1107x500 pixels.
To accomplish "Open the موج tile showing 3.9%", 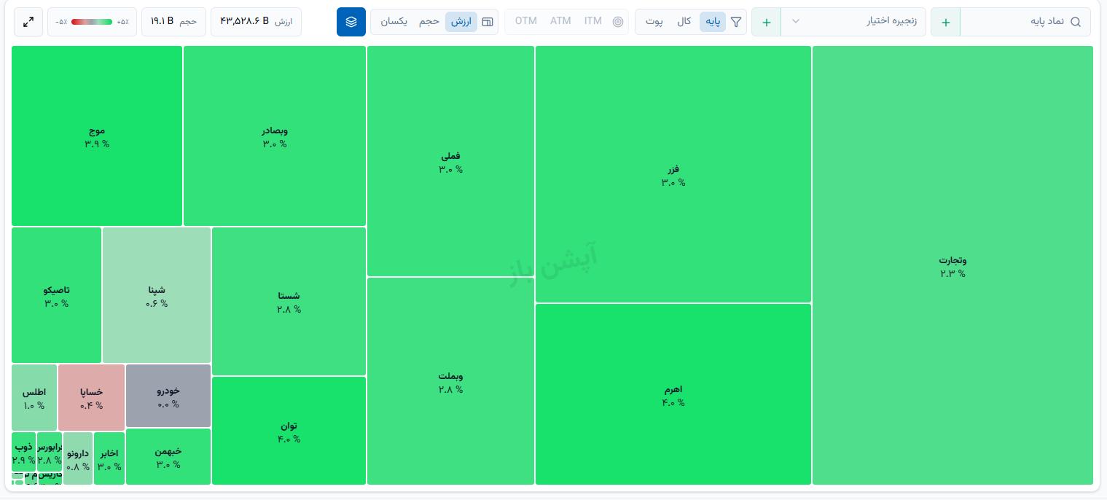I will [x=97, y=136].
